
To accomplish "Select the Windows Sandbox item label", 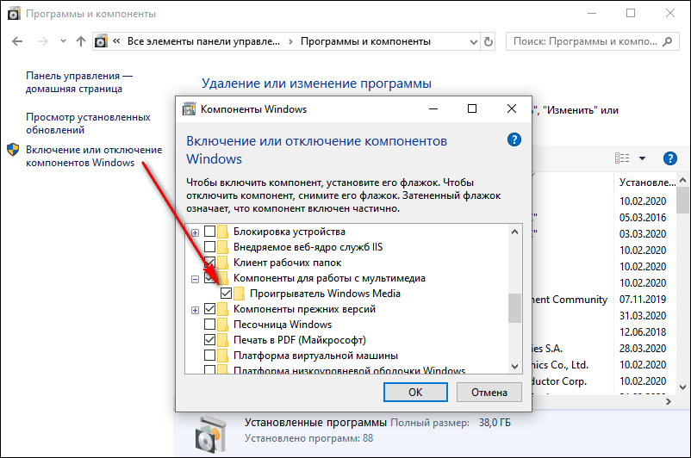I will coord(283,325).
